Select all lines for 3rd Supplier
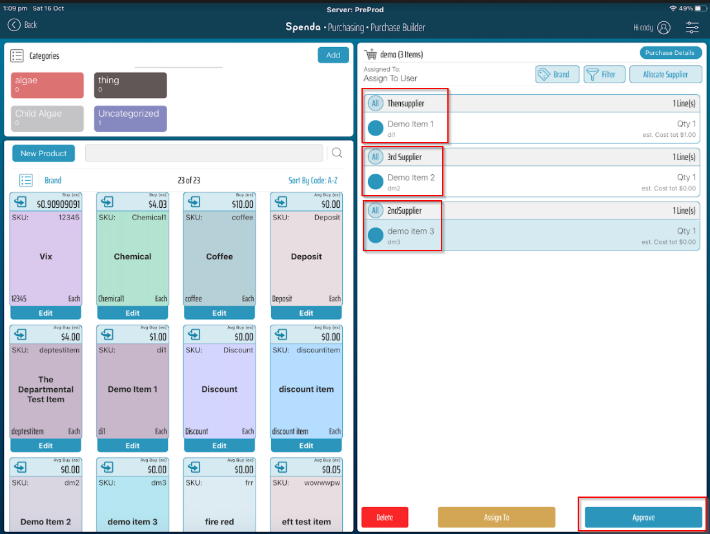The height and width of the screenshot is (534, 710). tap(376, 157)
